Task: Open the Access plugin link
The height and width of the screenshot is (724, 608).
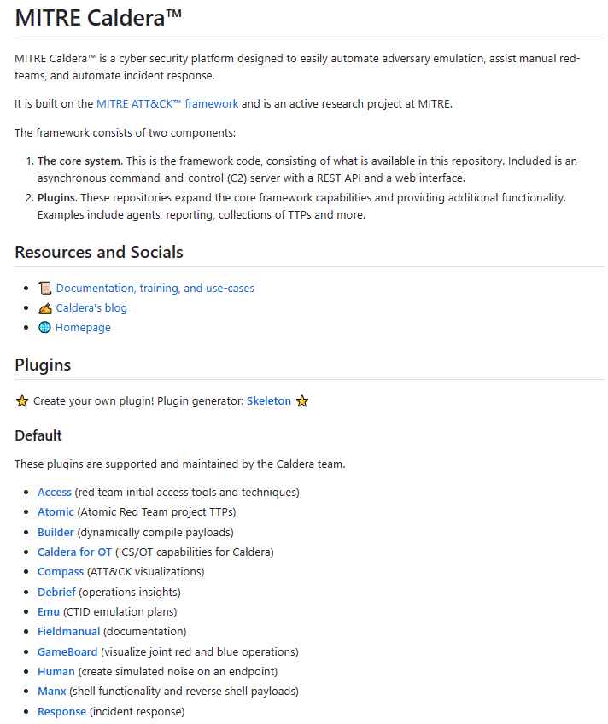Action: 55,493
